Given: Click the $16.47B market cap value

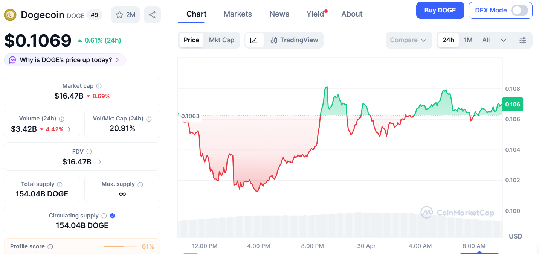Looking at the screenshot, I should click(69, 96).
